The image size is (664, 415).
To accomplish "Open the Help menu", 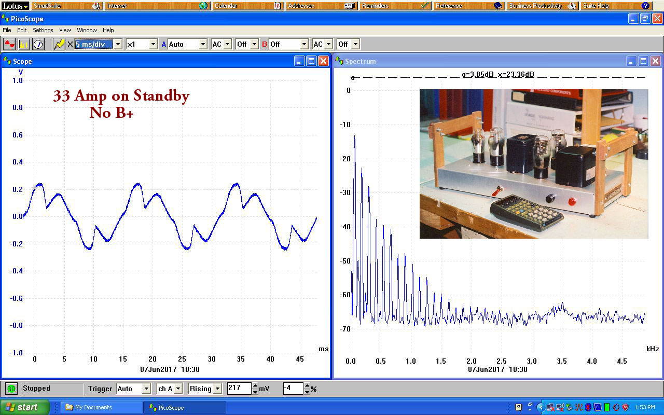I will (x=108, y=30).
